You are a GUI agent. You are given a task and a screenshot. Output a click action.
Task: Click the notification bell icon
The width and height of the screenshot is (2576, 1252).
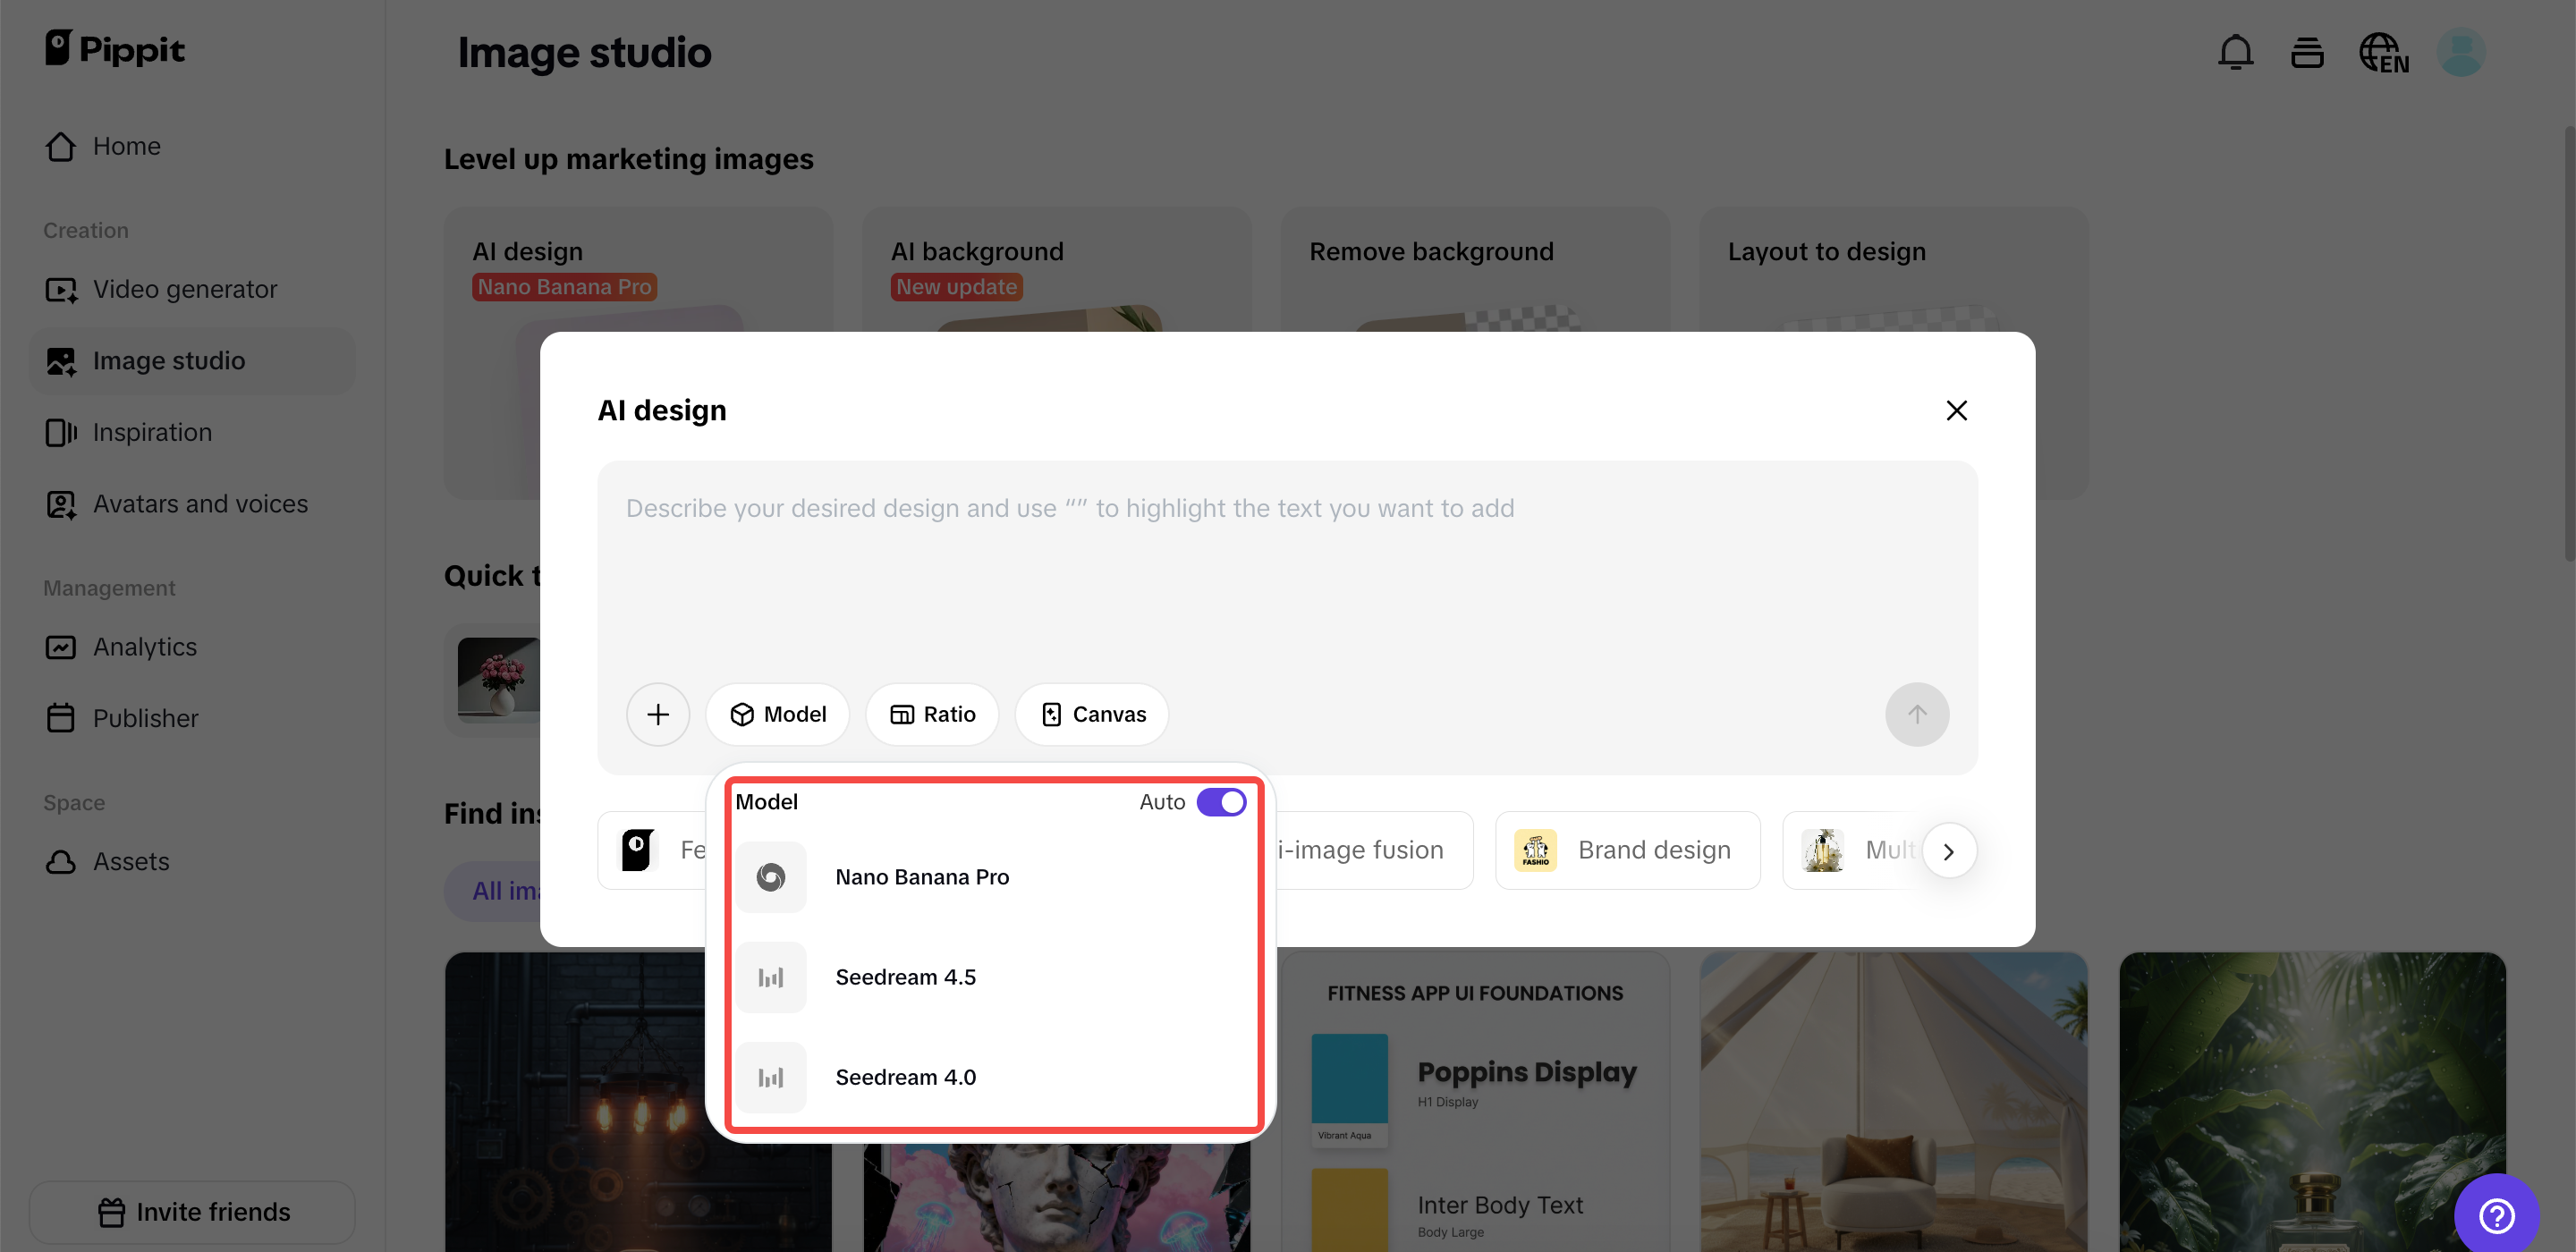(2235, 52)
